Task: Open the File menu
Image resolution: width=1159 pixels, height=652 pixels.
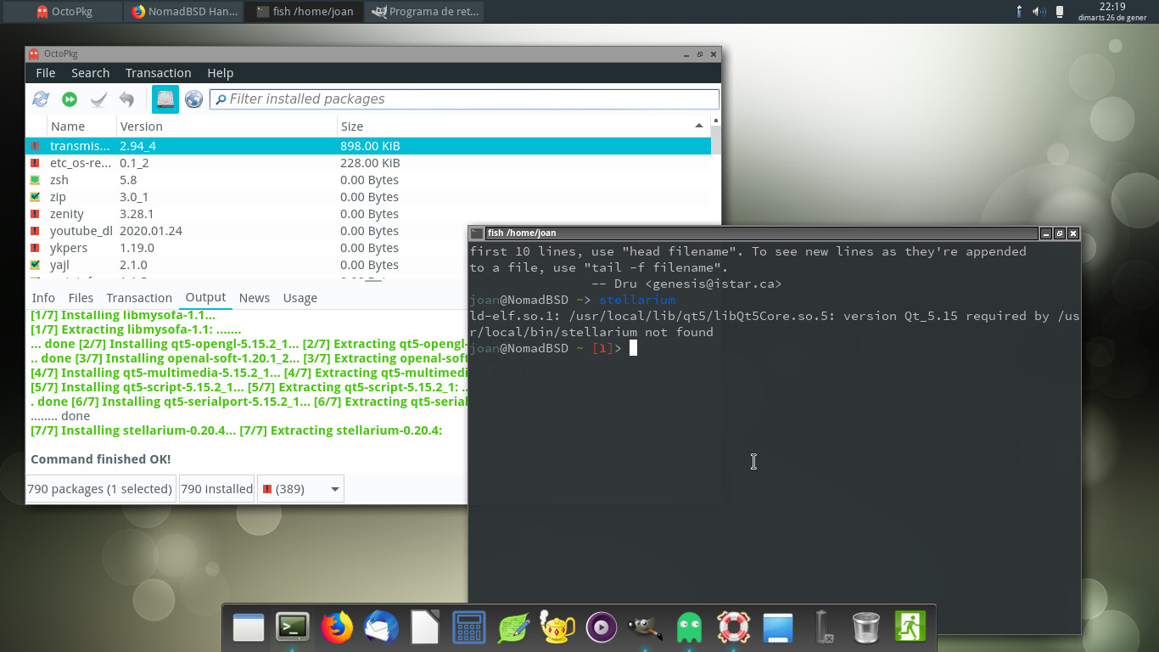Action: (46, 73)
